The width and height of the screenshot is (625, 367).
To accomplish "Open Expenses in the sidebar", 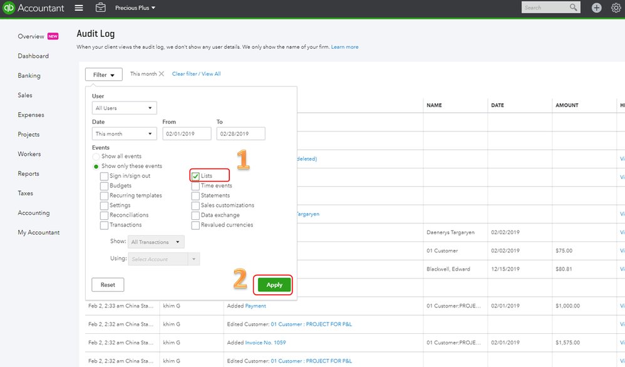I will point(31,115).
